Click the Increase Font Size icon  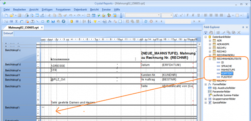(x=176, y=15)
